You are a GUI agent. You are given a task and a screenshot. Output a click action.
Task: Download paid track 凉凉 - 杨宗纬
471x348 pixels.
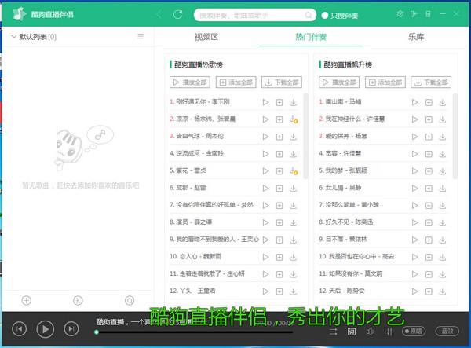tap(294, 119)
